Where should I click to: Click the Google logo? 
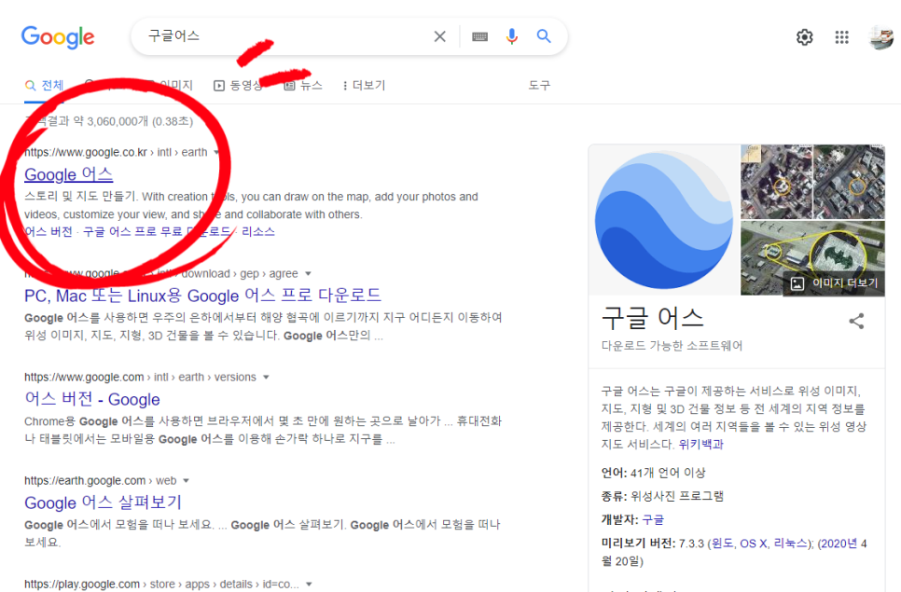pos(58,37)
